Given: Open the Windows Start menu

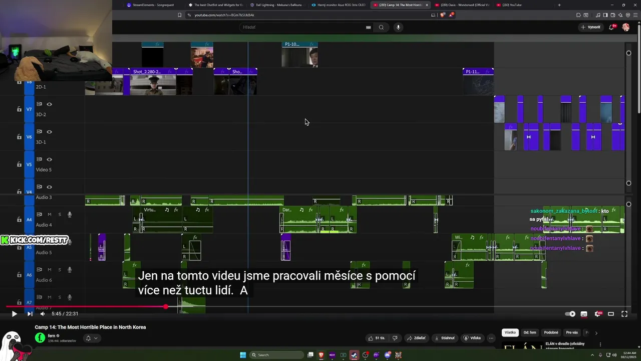Looking at the screenshot, I should tap(243, 355).
